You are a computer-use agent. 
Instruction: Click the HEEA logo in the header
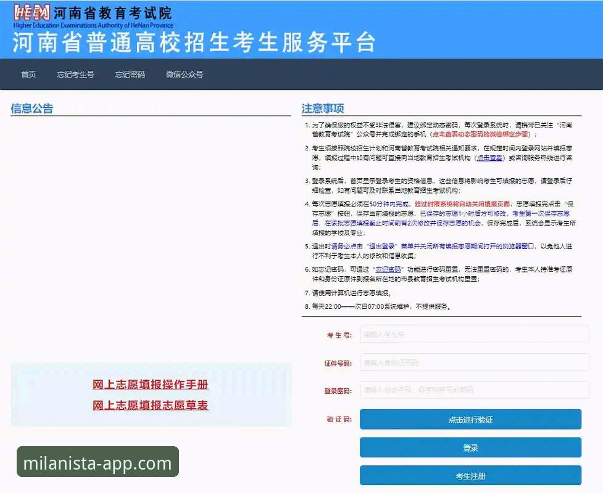pyautogui.click(x=32, y=13)
